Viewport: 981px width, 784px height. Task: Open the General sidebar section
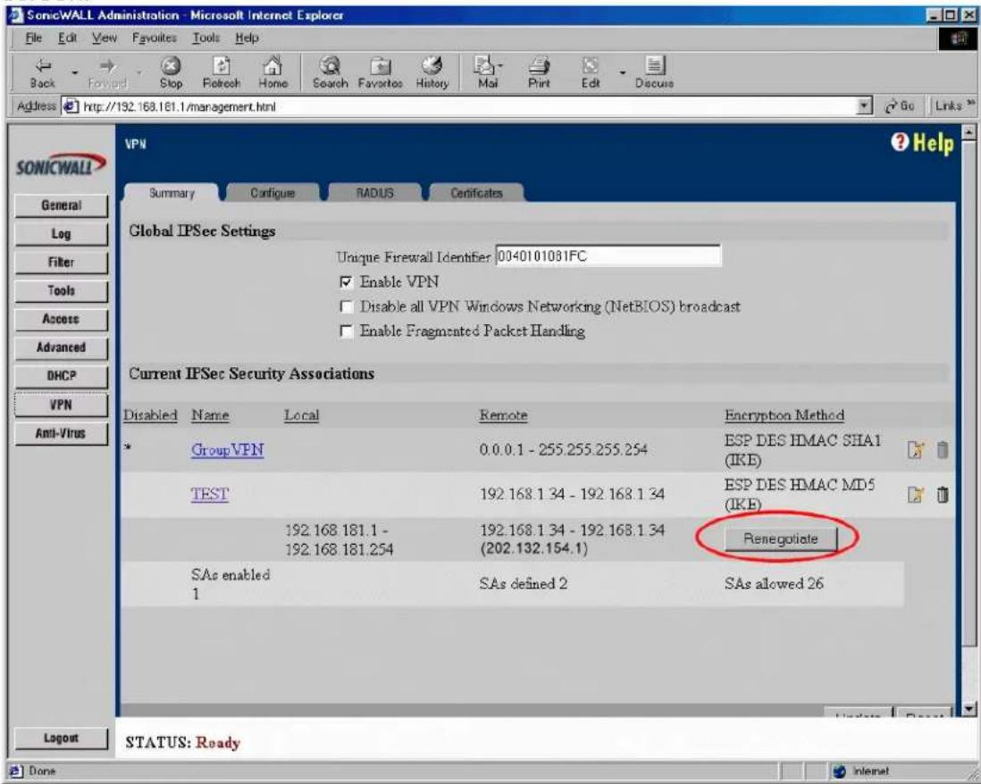[61, 205]
